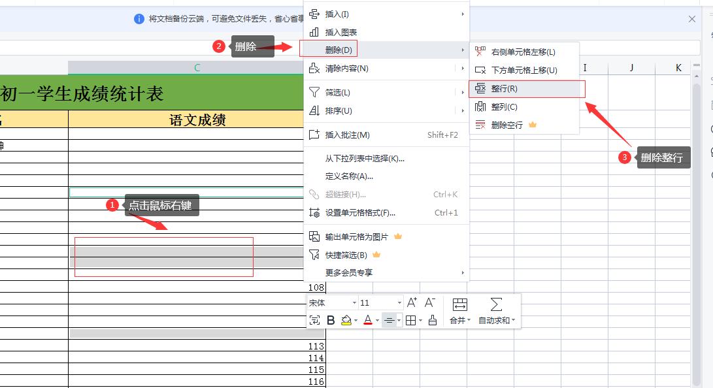The width and height of the screenshot is (713, 388).
Task: Apply cell borders icon
Action: coord(410,320)
